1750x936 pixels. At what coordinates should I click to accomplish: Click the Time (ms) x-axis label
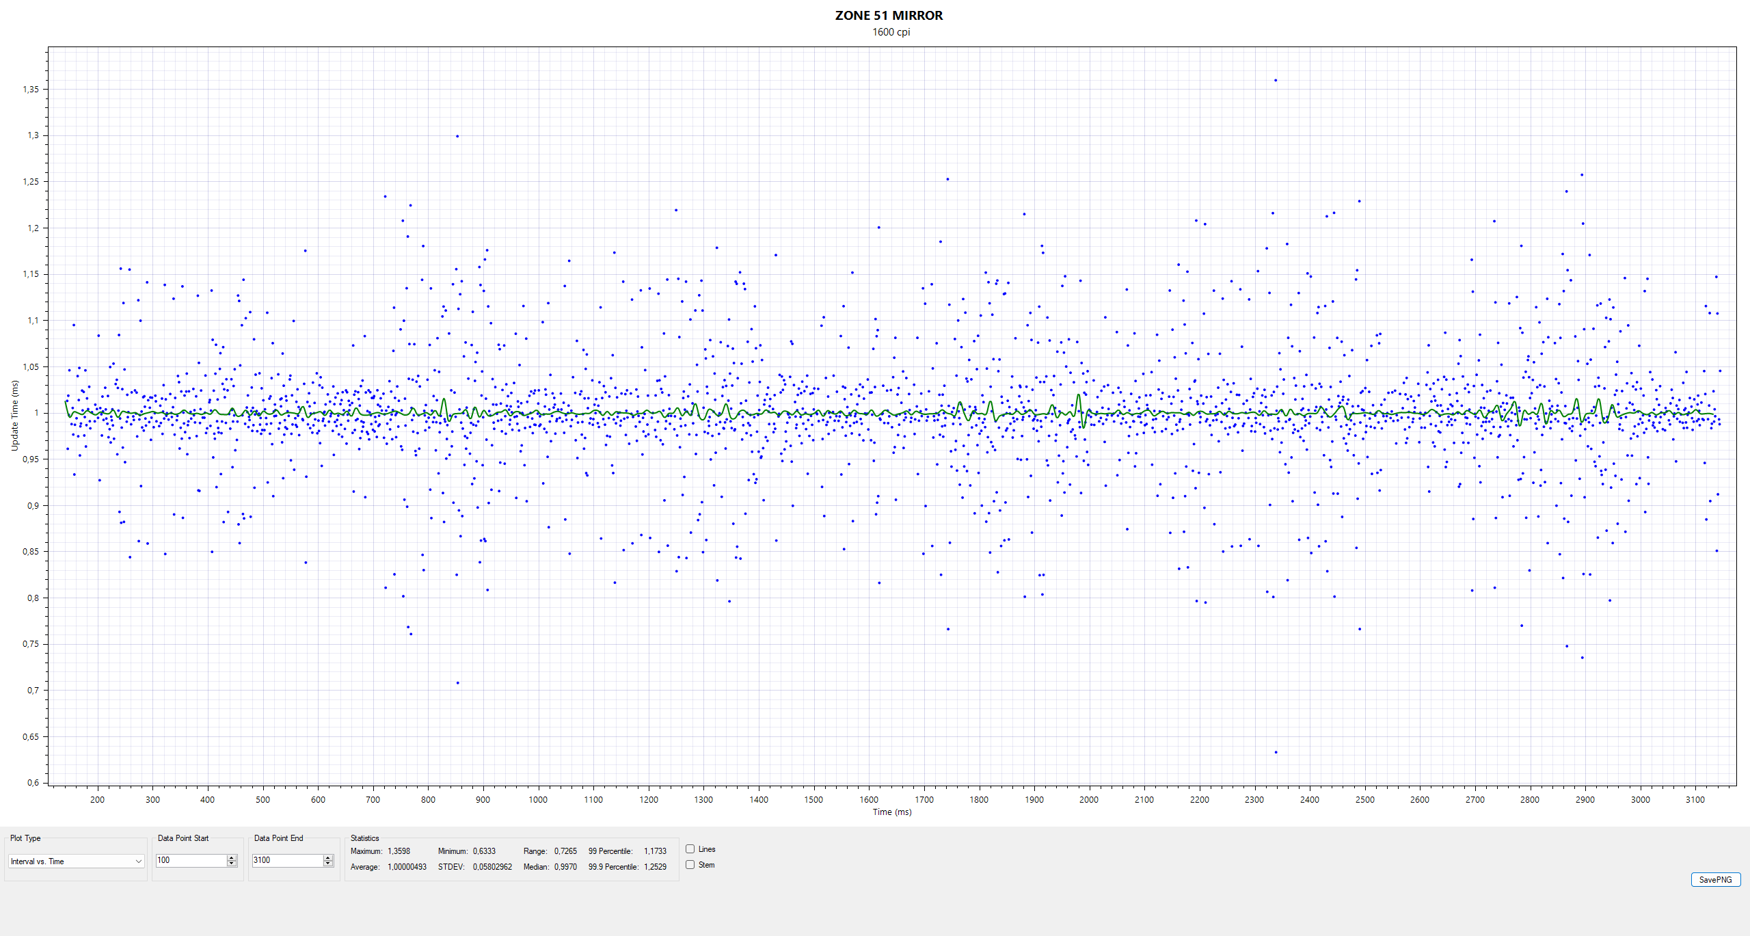coord(891,812)
